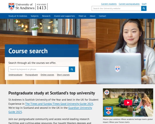The image size is (155, 124).
Task: Click the header search magnifier button
Action: tap(144, 9)
